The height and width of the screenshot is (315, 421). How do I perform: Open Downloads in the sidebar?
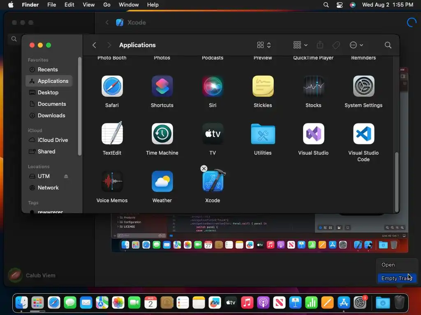(49, 115)
